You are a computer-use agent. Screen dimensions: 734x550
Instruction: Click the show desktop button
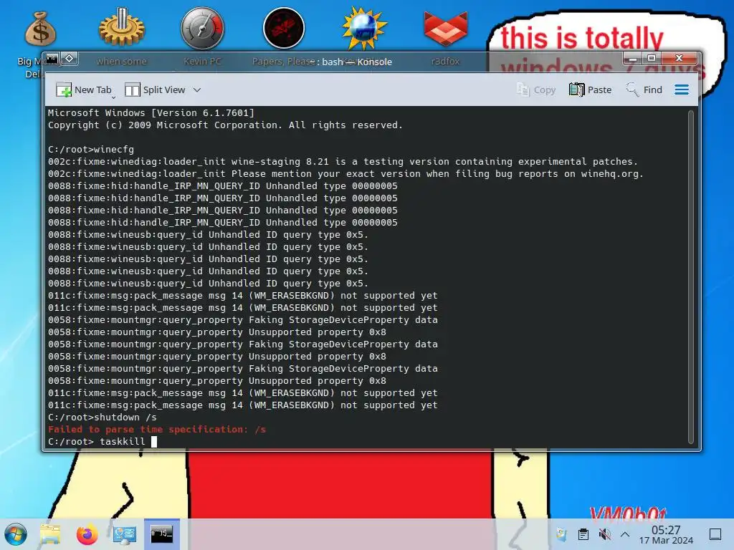(x=715, y=534)
